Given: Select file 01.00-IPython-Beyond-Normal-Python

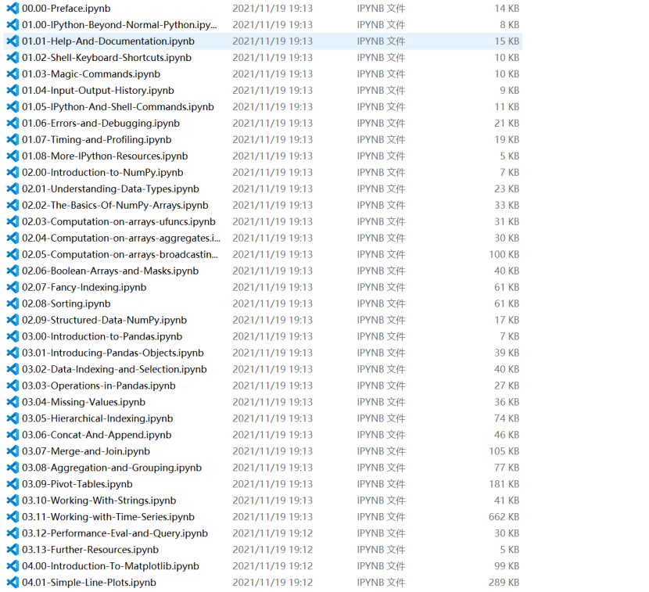Looking at the screenshot, I should pos(119,25).
